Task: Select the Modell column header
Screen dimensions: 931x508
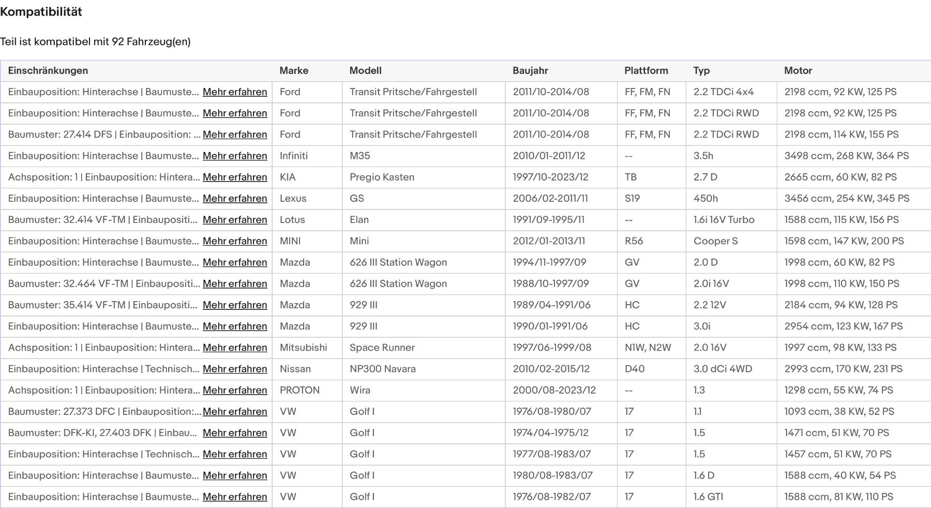Action: coord(365,70)
